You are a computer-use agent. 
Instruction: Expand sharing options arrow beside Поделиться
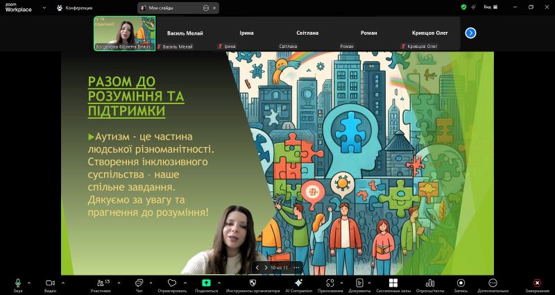tap(219, 283)
